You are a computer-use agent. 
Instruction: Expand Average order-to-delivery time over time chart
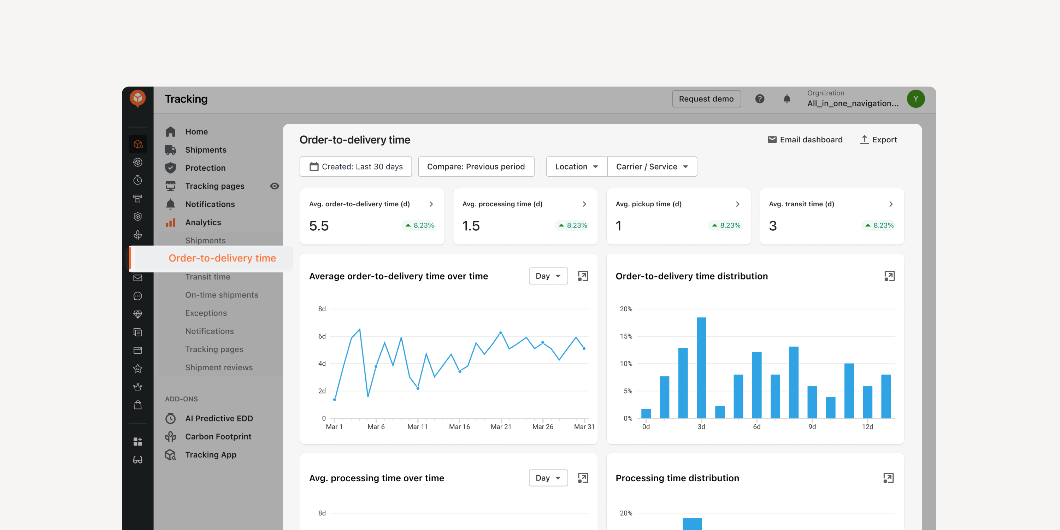tap(583, 276)
